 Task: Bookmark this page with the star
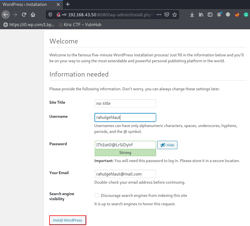[175, 15]
